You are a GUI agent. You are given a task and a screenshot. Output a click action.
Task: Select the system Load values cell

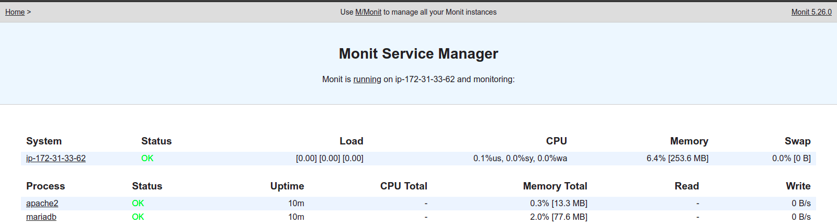coord(330,158)
